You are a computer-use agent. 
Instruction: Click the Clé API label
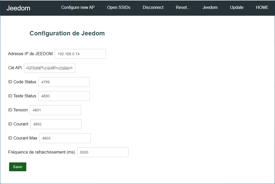[15, 68]
